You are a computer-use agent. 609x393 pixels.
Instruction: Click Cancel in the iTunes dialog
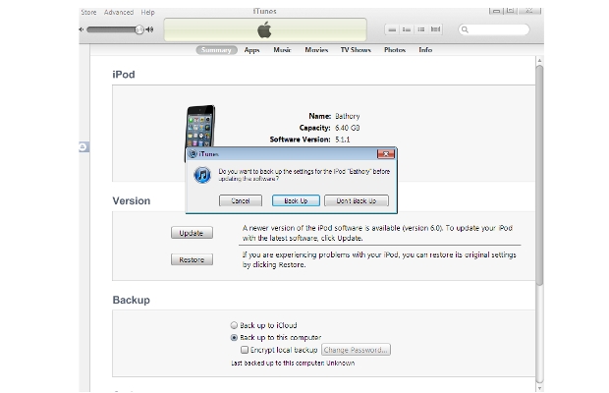(241, 200)
